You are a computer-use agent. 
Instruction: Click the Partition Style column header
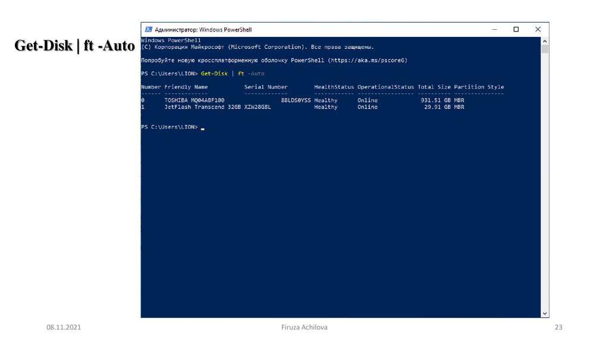(x=479, y=87)
